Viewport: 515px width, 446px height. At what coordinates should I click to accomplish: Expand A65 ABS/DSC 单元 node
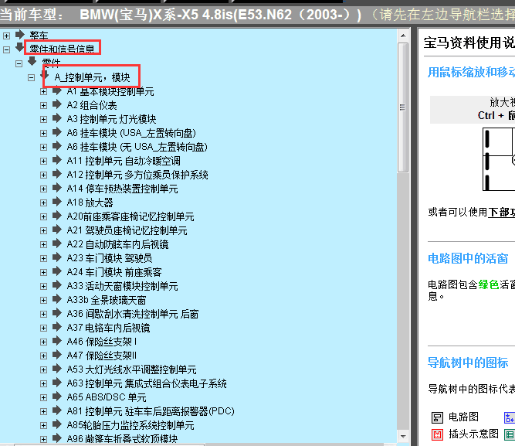pos(44,397)
